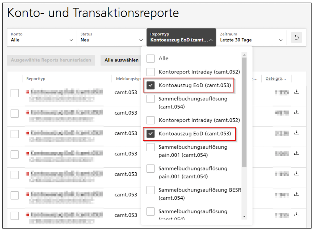314x231 pixels.
Task: Open Zeitraum dropdown Letzte 30 Tage
Action: click(x=251, y=37)
